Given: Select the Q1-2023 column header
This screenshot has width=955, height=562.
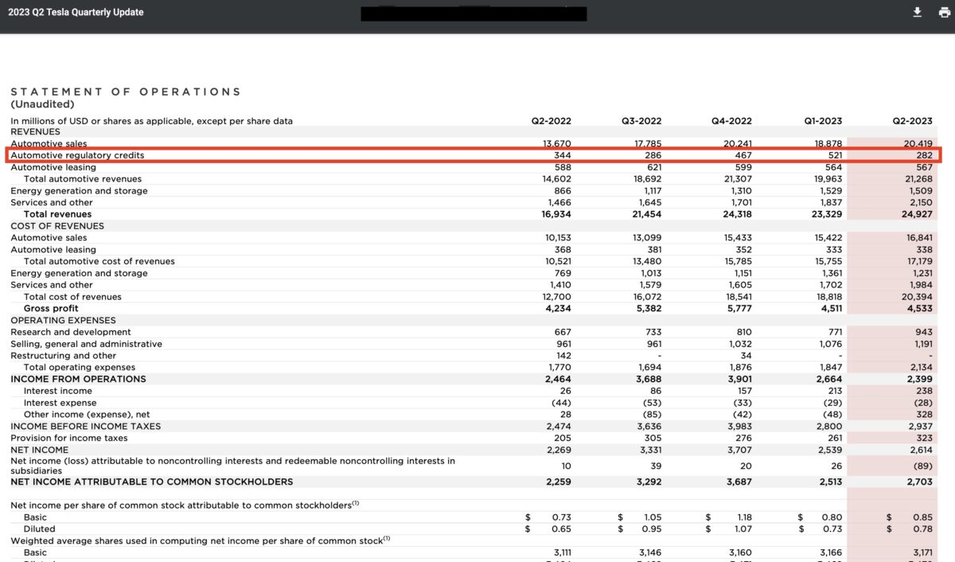Looking at the screenshot, I should click(x=822, y=121).
